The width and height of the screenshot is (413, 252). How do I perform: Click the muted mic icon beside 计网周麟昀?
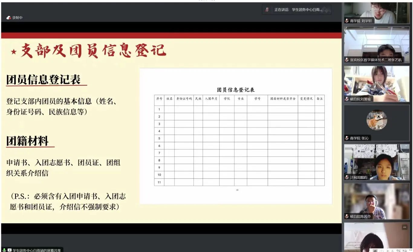[347, 177]
